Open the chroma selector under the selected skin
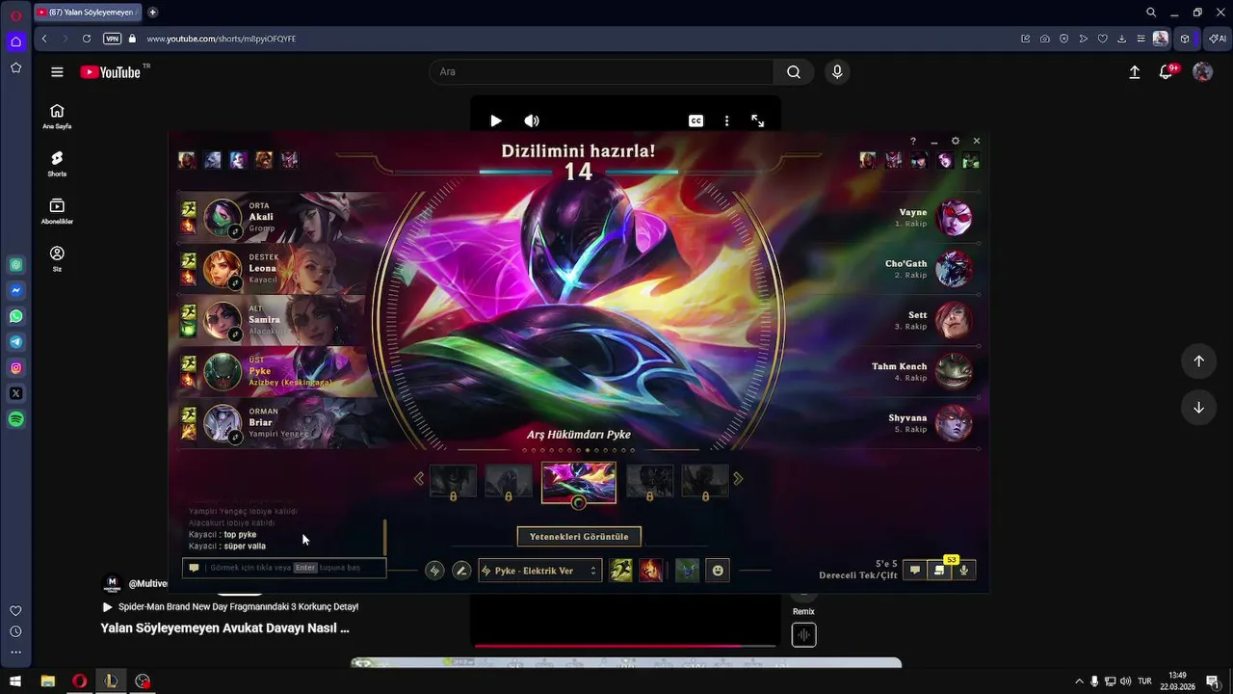 579,502
